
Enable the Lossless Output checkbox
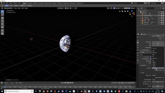point(163,78)
